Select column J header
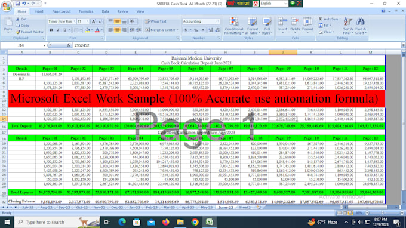406x228 pixels. pos(283,53)
